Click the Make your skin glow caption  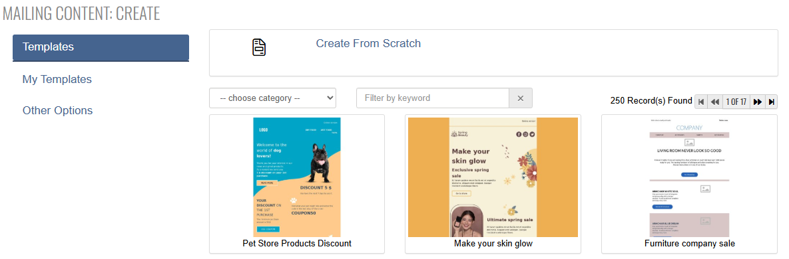point(493,244)
